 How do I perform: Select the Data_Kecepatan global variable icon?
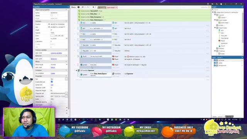[x=80, y=17]
